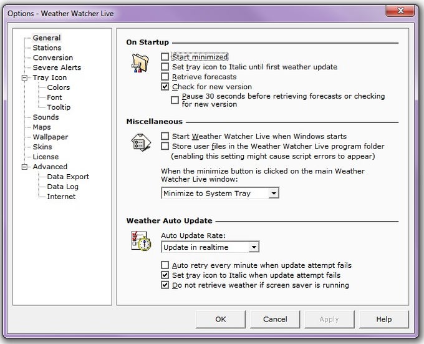Click the OK button
This screenshot has width=424, height=344.
click(220, 319)
